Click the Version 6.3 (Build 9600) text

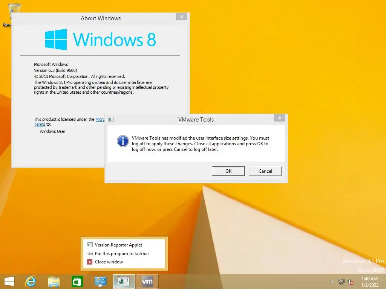[x=55, y=70]
